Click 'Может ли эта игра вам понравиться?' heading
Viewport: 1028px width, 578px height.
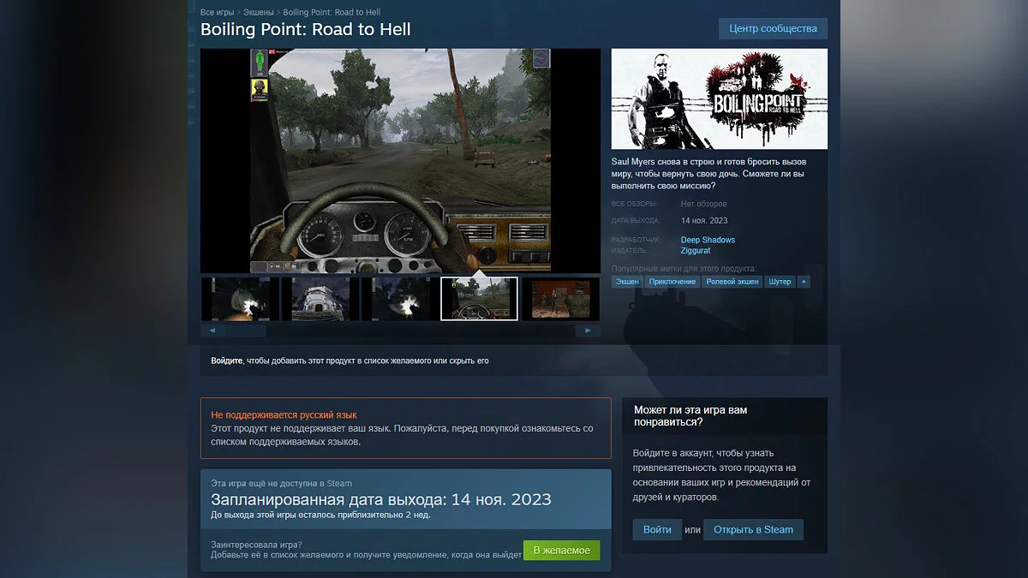[x=690, y=416]
